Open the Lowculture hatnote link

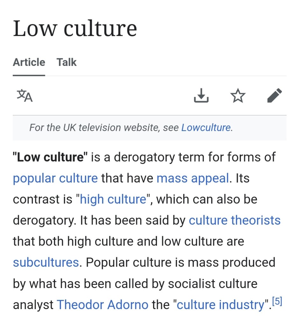click(206, 128)
